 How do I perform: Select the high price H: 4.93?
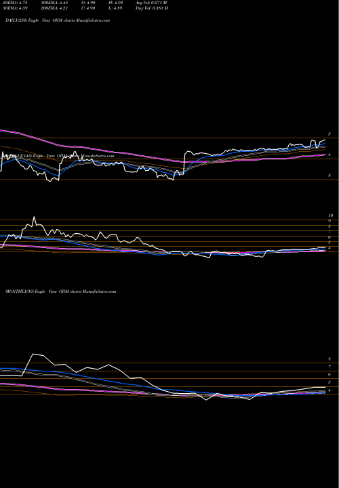click(115, 3)
